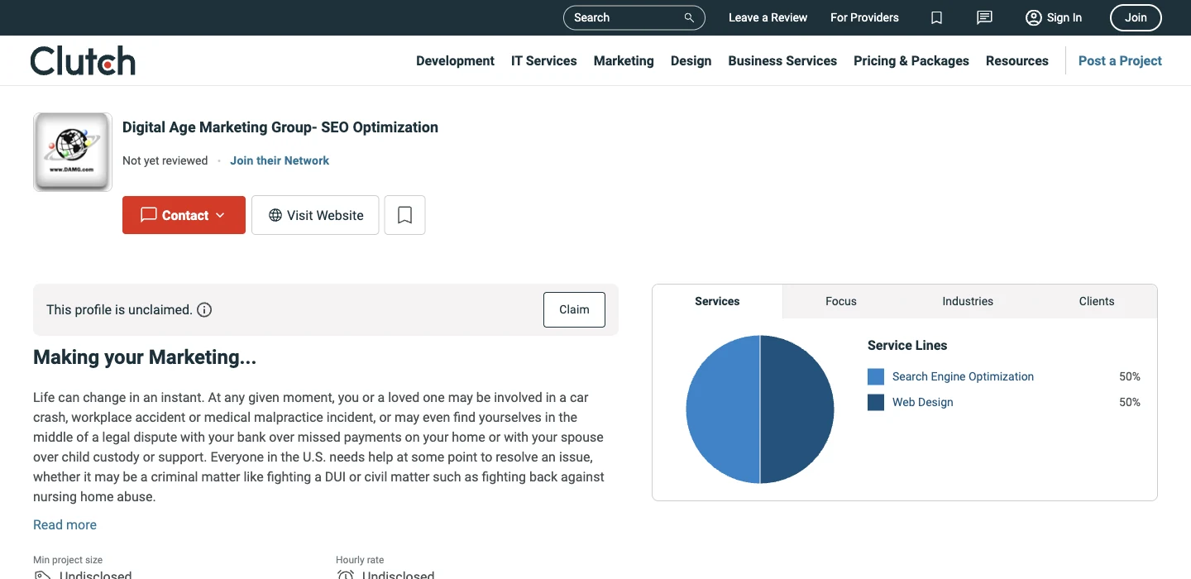Expand description with Read more
Viewport: 1191px width, 579px height.
click(x=65, y=524)
